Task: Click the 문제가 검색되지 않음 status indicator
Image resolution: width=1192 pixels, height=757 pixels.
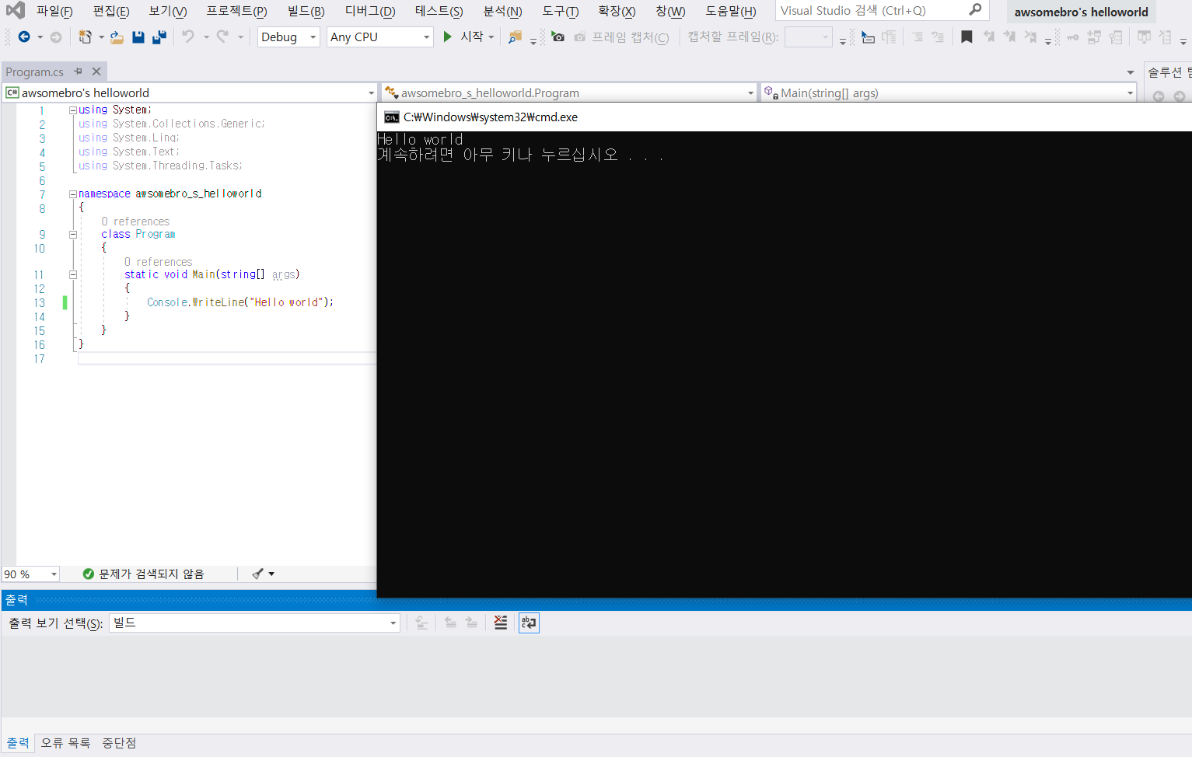Action: tap(144, 574)
